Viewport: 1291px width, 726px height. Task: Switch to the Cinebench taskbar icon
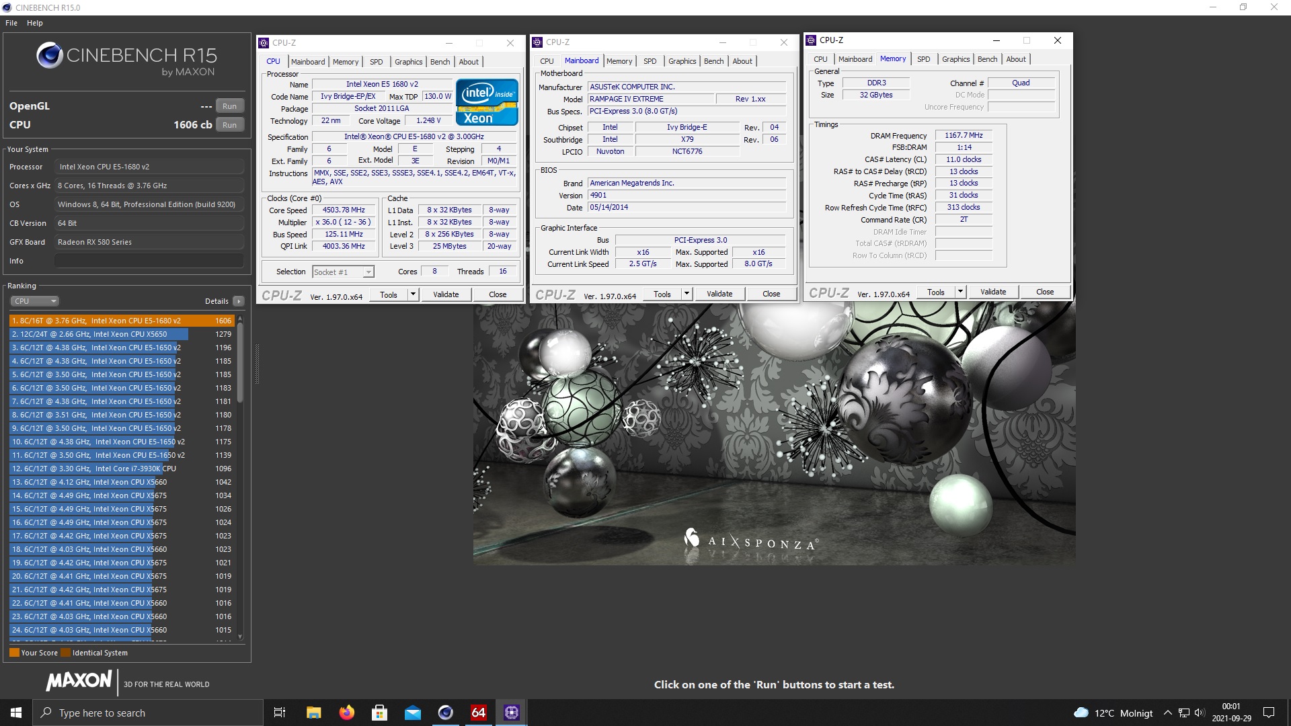click(445, 713)
